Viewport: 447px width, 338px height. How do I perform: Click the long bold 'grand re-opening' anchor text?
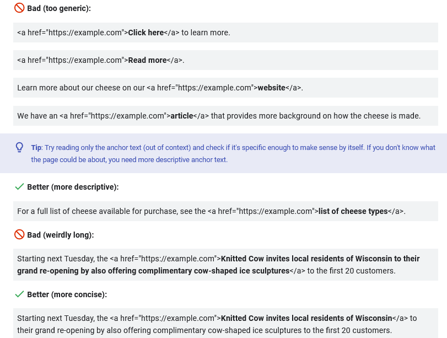[x=218, y=265]
